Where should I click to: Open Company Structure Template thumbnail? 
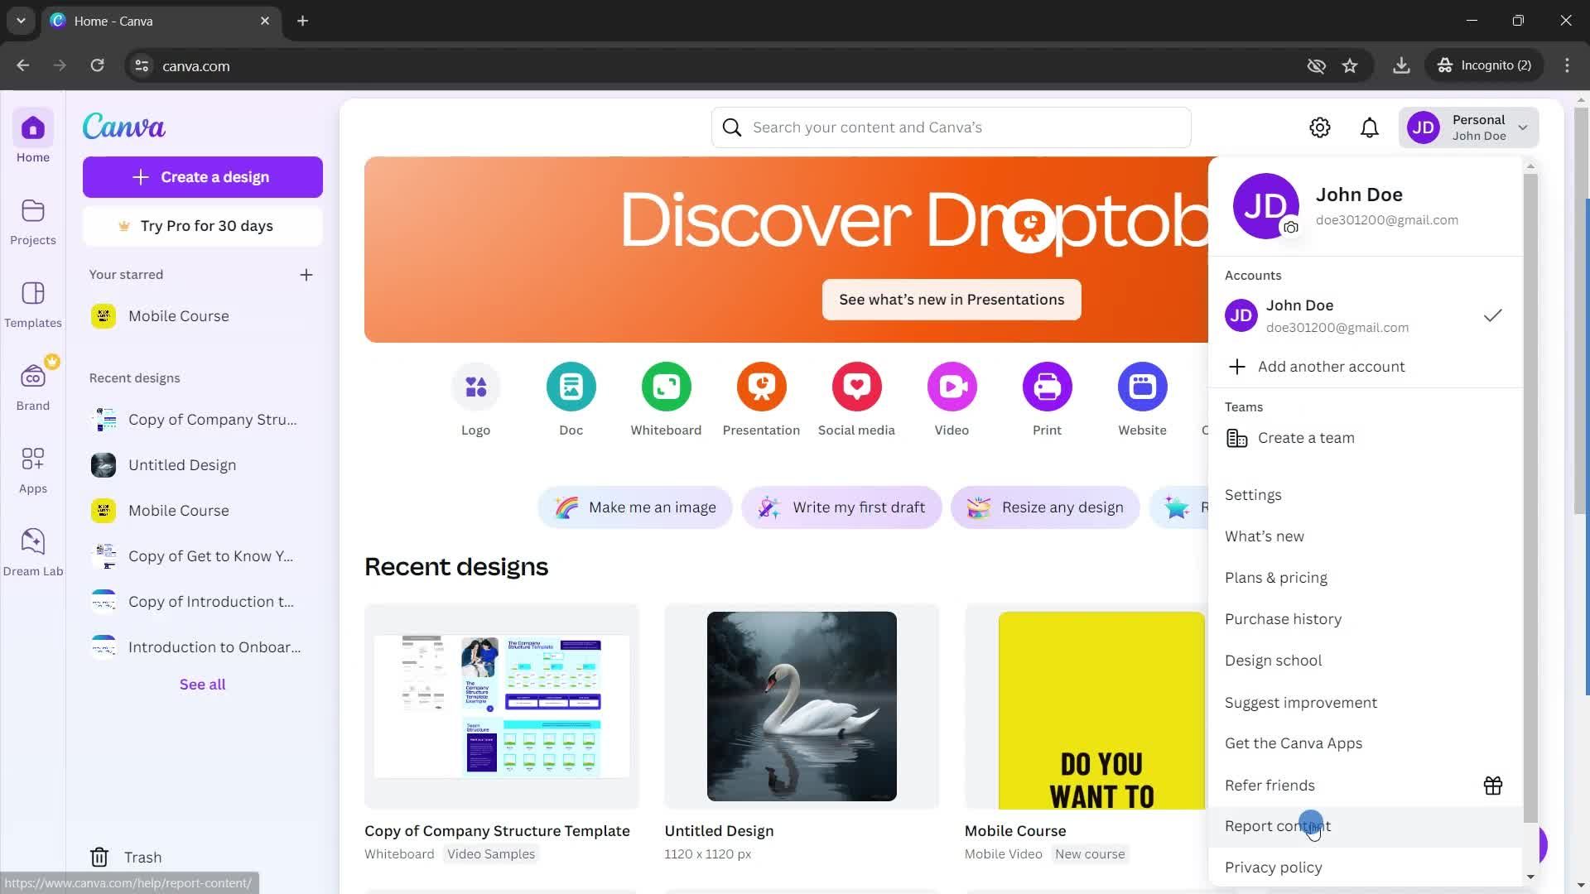[502, 706]
